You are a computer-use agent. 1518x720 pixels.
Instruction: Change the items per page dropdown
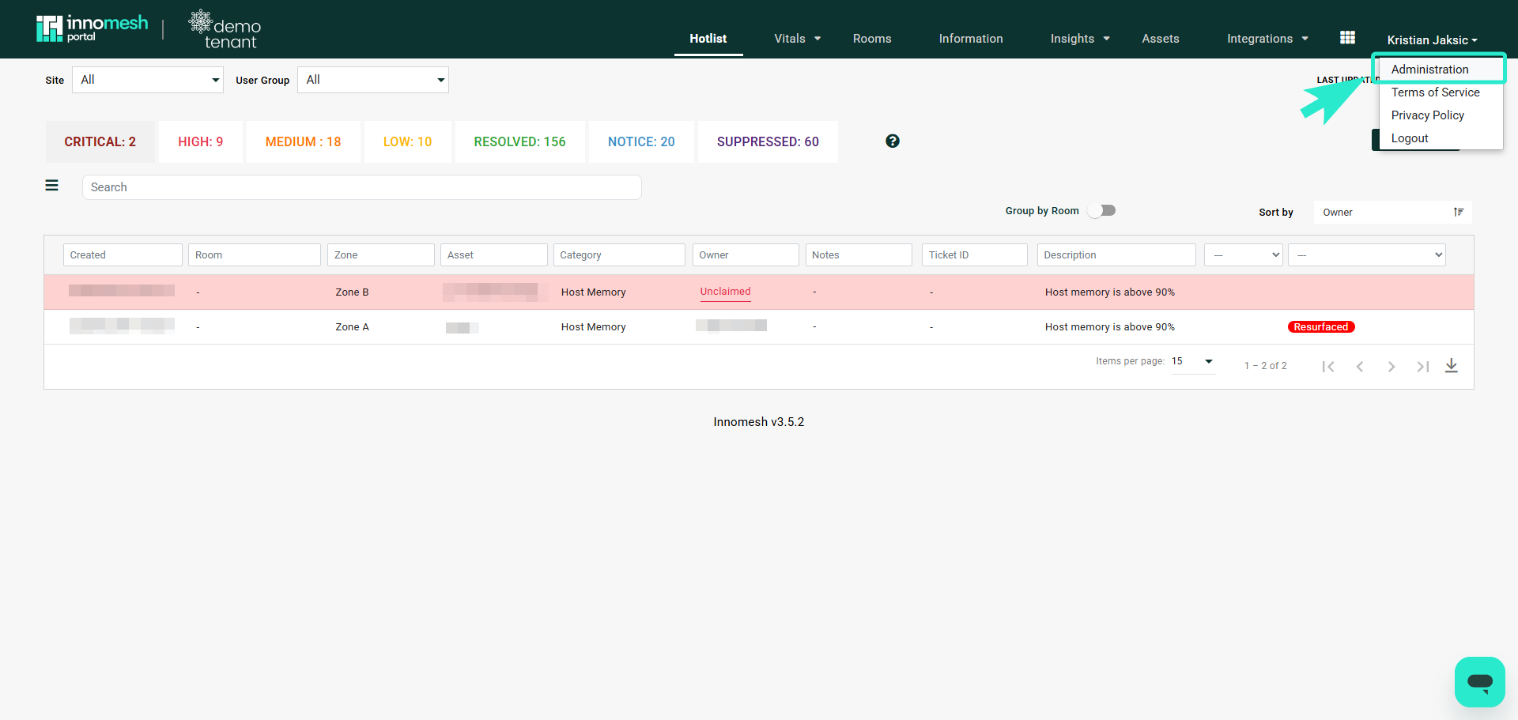point(1193,362)
